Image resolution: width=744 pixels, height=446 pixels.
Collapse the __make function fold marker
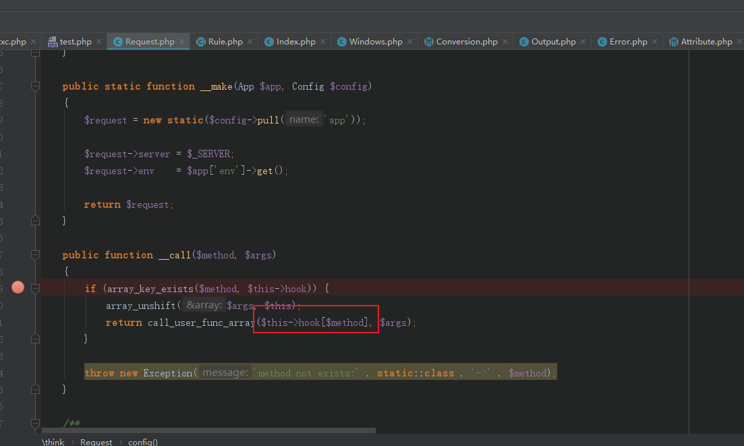pos(35,86)
